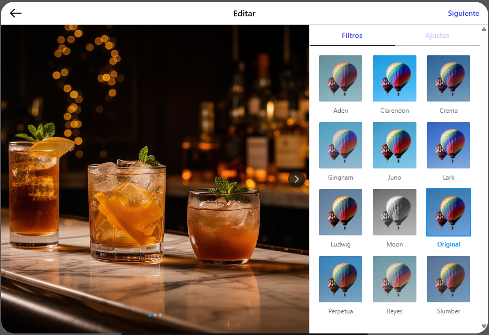This screenshot has height=335, width=489.
Task: Revert to the Original filter
Action: pos(448,212)
